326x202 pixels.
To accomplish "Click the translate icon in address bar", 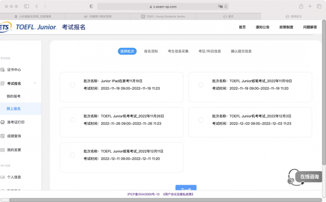I will point(220,7).
